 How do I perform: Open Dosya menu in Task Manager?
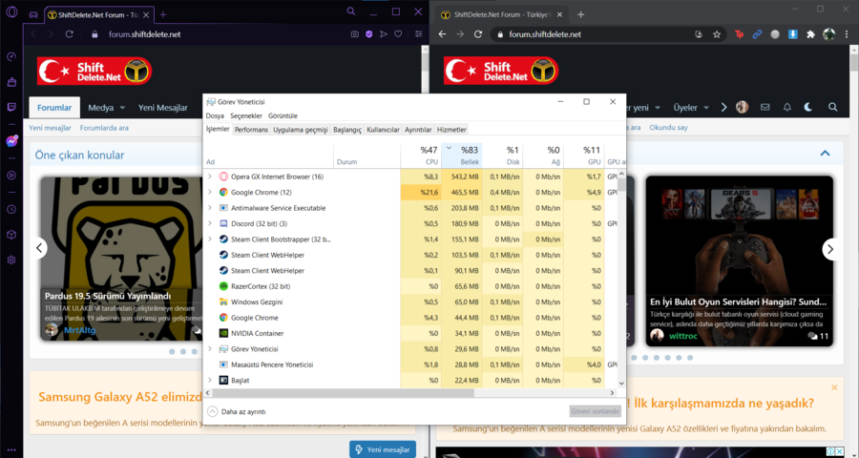coord(215,115)
